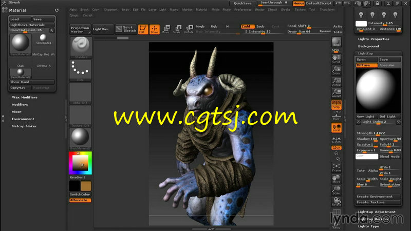The image size is (411, 231).
Task: Enable the Mrgb paint mode
Action: point(200,27)
